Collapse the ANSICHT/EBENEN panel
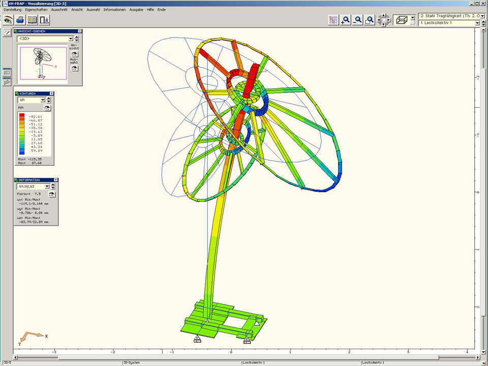Screen dimensions: 488x366 [x=80, y=31]
